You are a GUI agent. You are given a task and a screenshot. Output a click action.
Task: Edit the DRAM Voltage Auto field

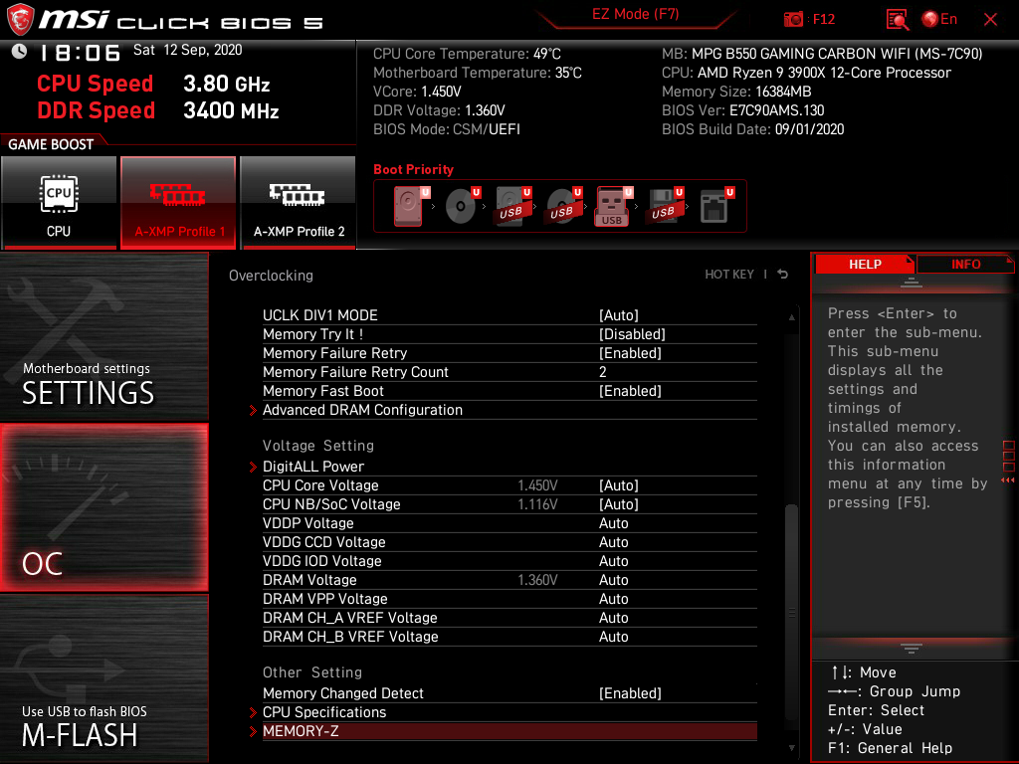pyautogui.click(x=613, y=580)
